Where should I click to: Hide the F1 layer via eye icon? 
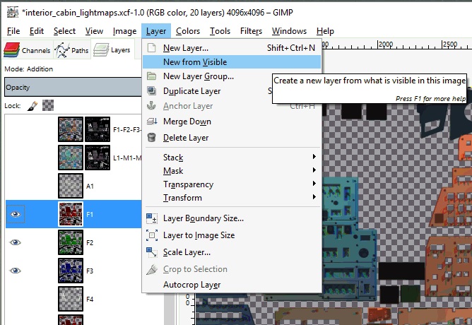tap(16, 214)
